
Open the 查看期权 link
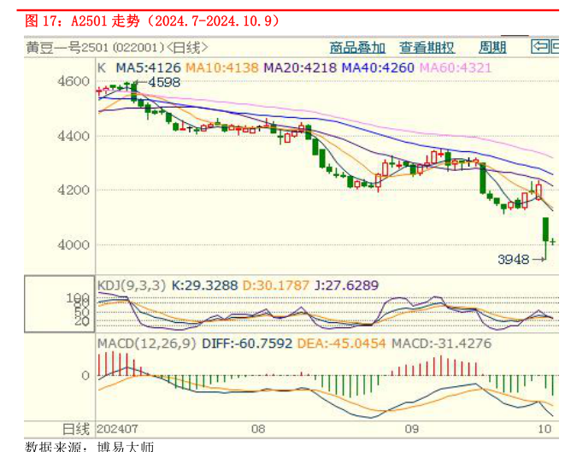[x=427, y=48]
